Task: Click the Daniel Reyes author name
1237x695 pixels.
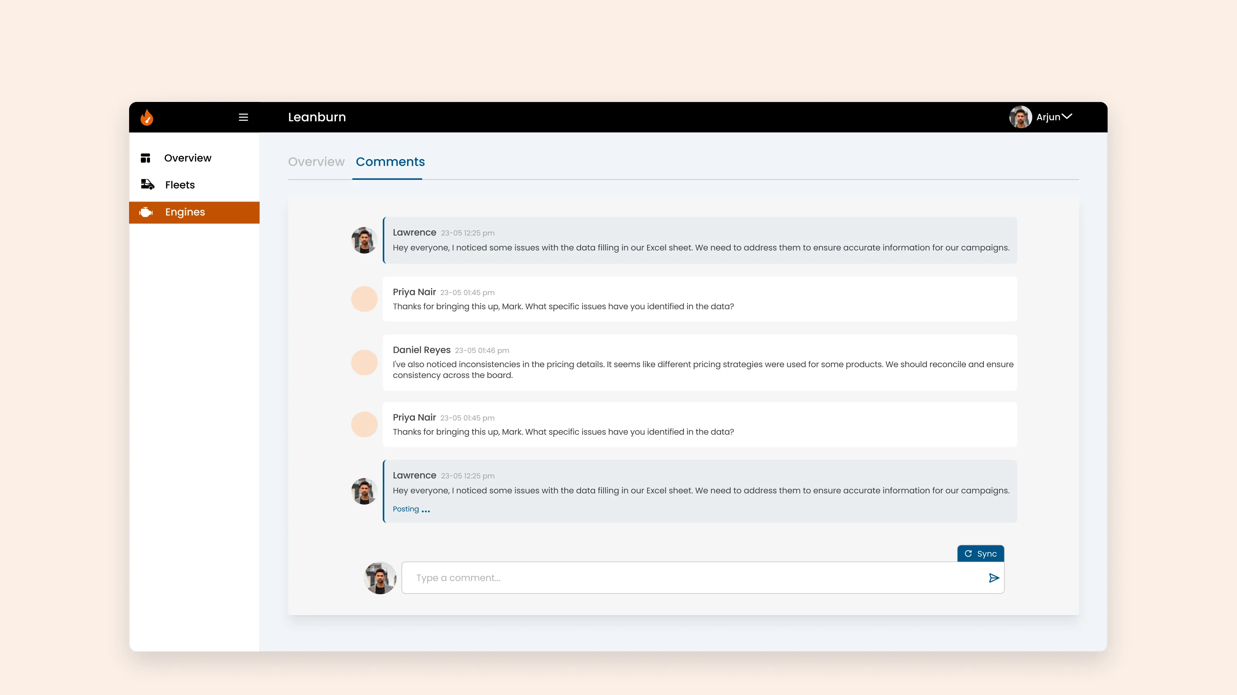Action: point(422,350)
